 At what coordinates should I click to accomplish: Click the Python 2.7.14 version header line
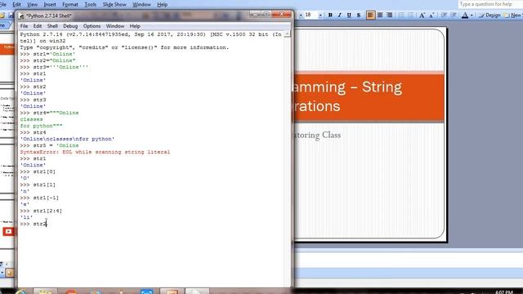(x=150, y=38)
